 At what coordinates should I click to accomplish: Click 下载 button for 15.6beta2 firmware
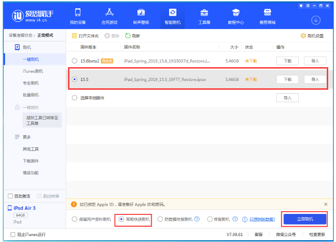287,61
